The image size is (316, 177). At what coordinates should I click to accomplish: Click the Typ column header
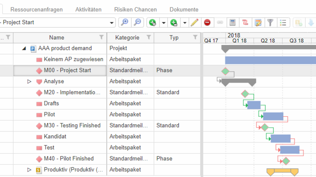(x=174, y=37)
